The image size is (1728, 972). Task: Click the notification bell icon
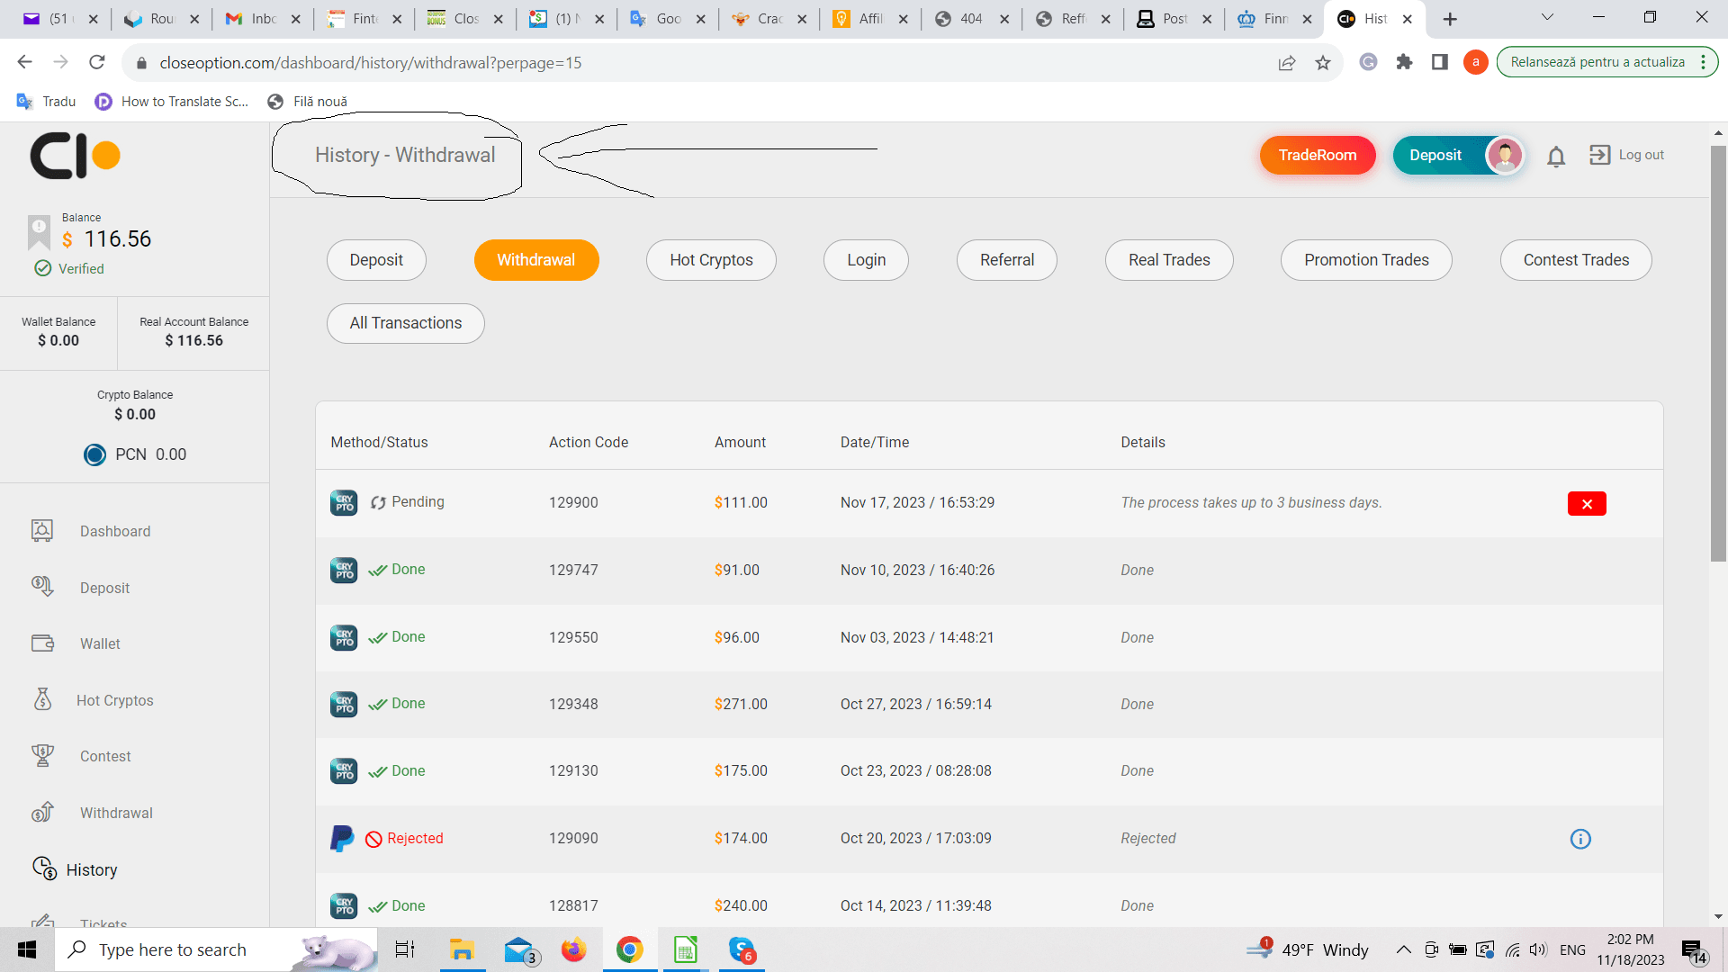tap(1556, 157)
